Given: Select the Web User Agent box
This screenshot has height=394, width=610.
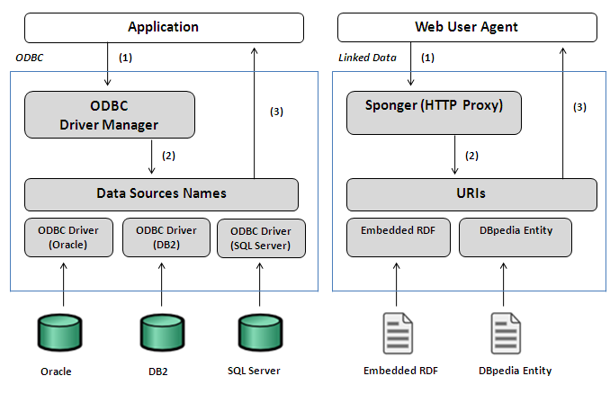Looking at the screenshot, I should 467,27.
